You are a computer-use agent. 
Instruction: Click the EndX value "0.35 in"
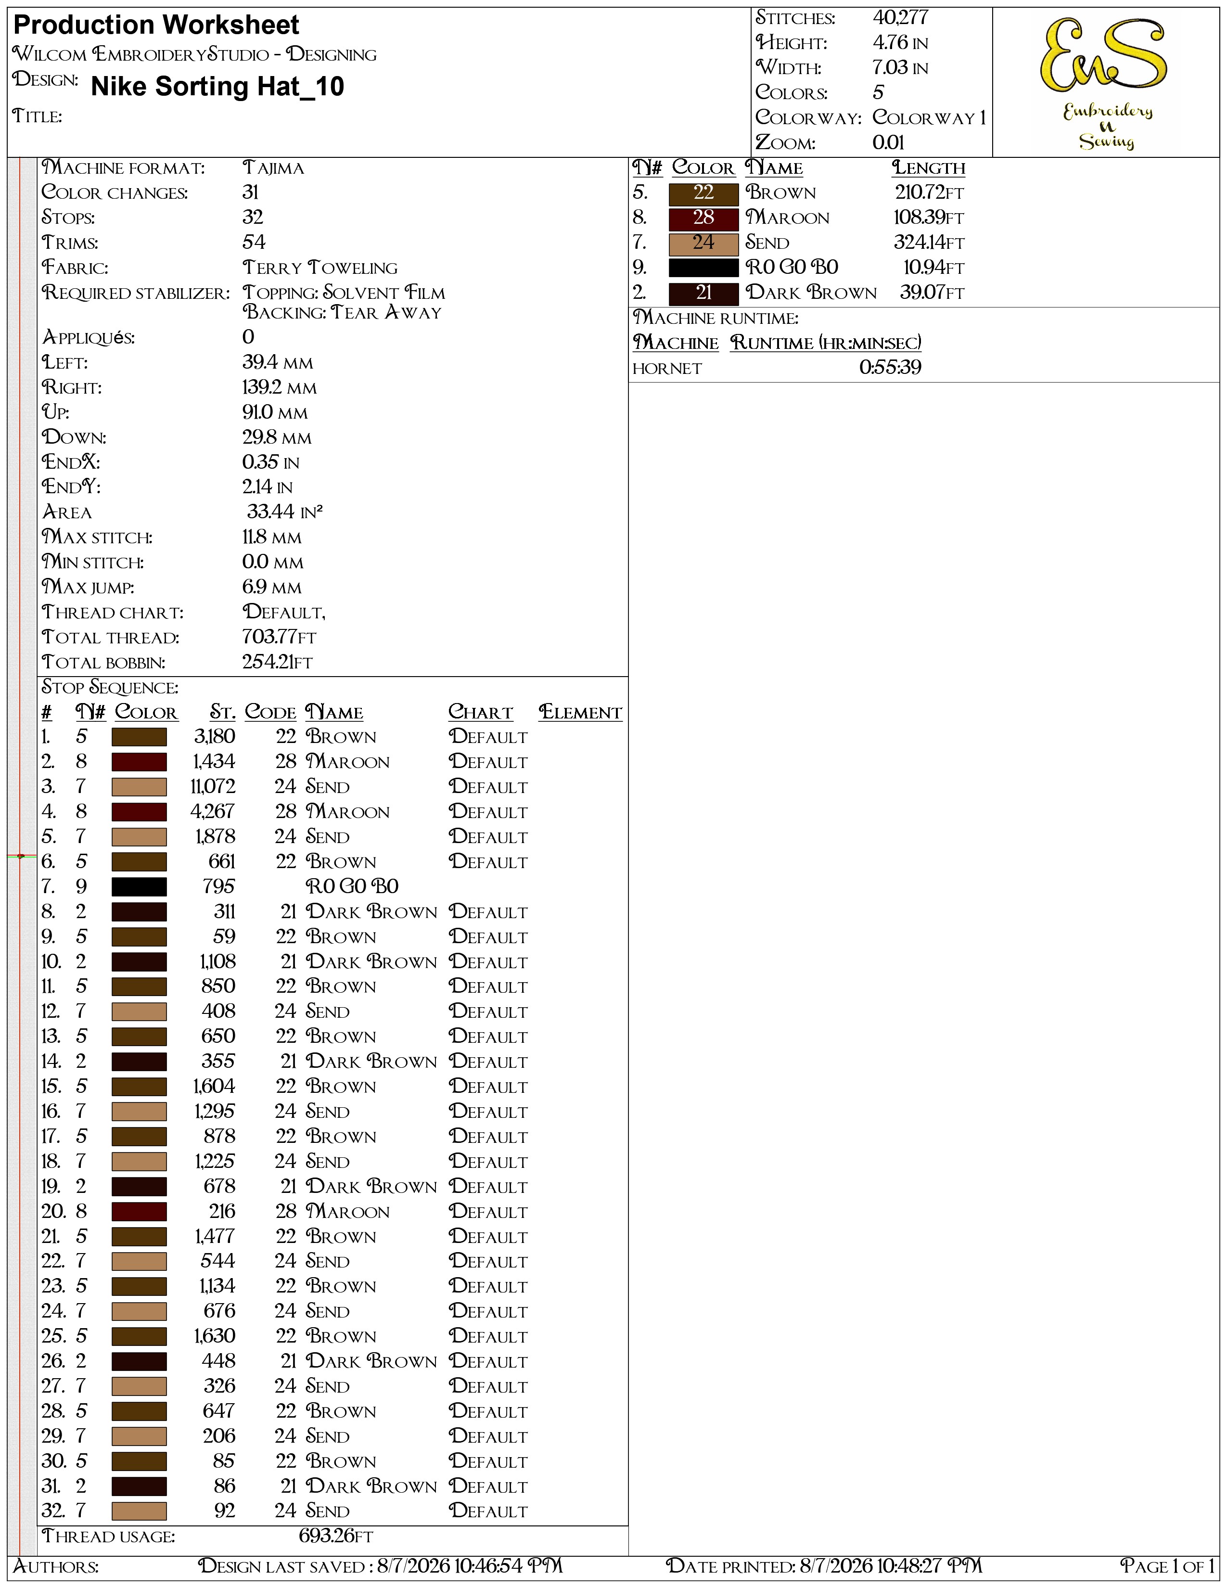[270, 462]
